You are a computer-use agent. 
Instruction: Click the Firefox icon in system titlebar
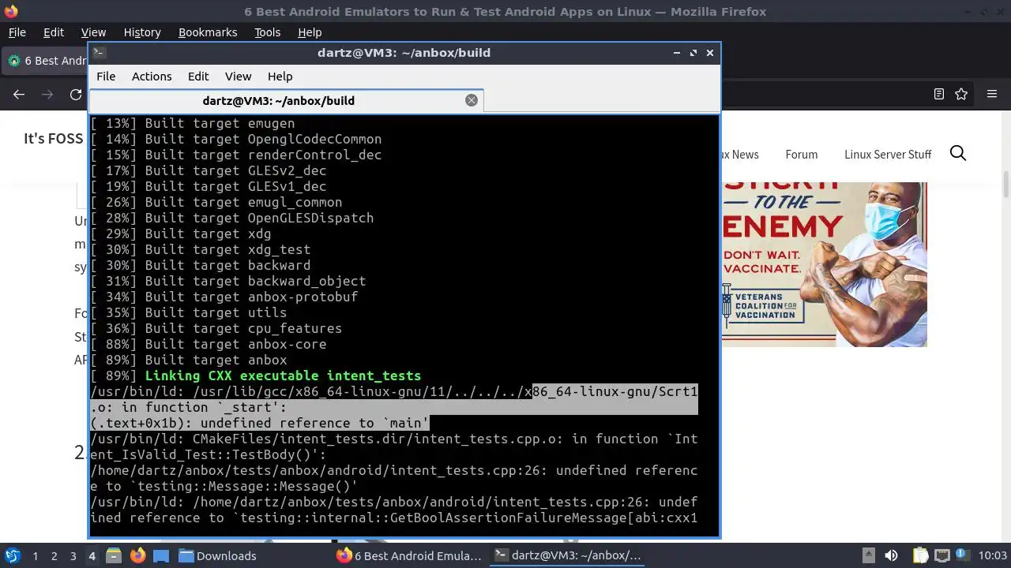(10, 11)
